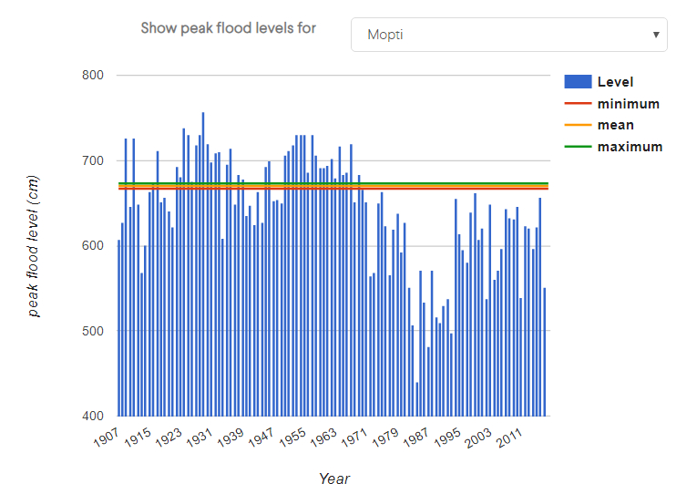
Task: Click the red minimum legend line
Action: [x=578, y=103]
